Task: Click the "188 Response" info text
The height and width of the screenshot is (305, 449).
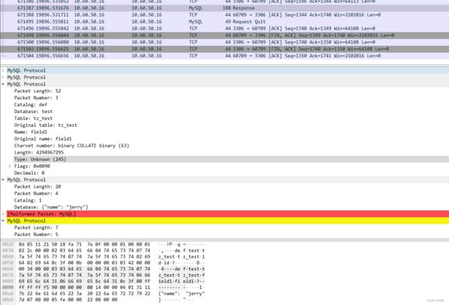Action: 238,8
